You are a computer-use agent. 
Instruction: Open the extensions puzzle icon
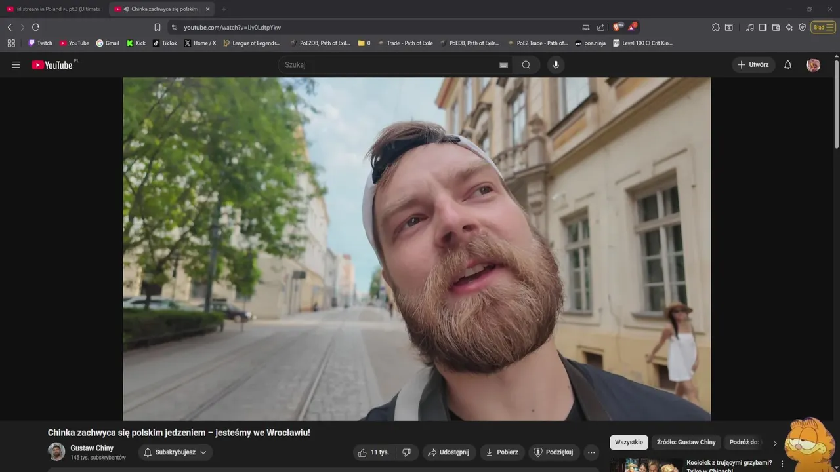tap(716, 27)
